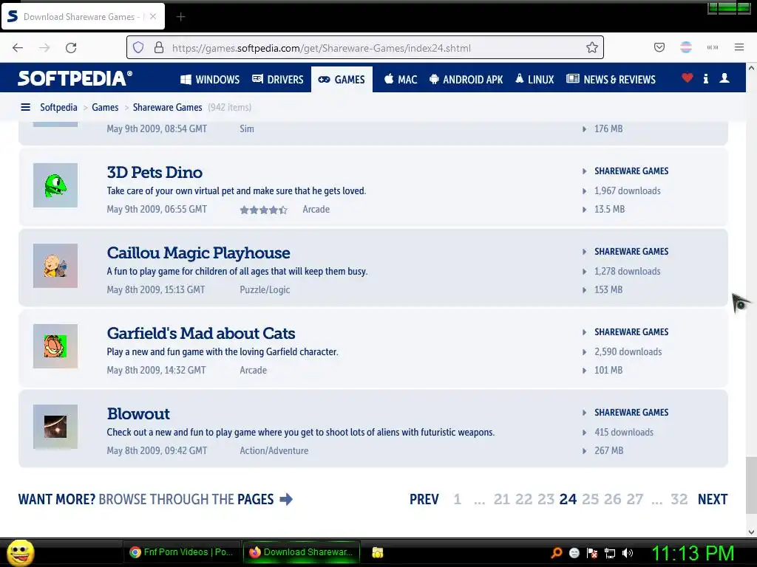Image resolution: width=757 pixels, height=567 pixels.
Task: Open a new tab with plus button
Action: [180, 17]
